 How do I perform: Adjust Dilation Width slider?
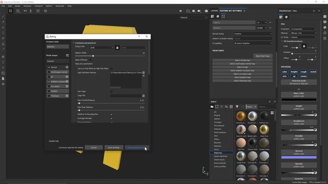(110, 56)
